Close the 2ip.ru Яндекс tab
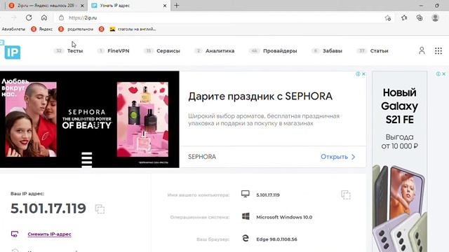This screenshot has width=449, height=252. [82, 6]
